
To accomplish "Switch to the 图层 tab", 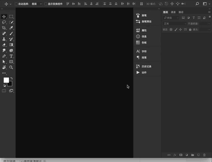I will click(x=165, y=12).
